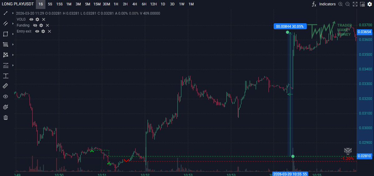Click the Funding indicator label
Screen dimensions: 374x176
coord(23,25)
